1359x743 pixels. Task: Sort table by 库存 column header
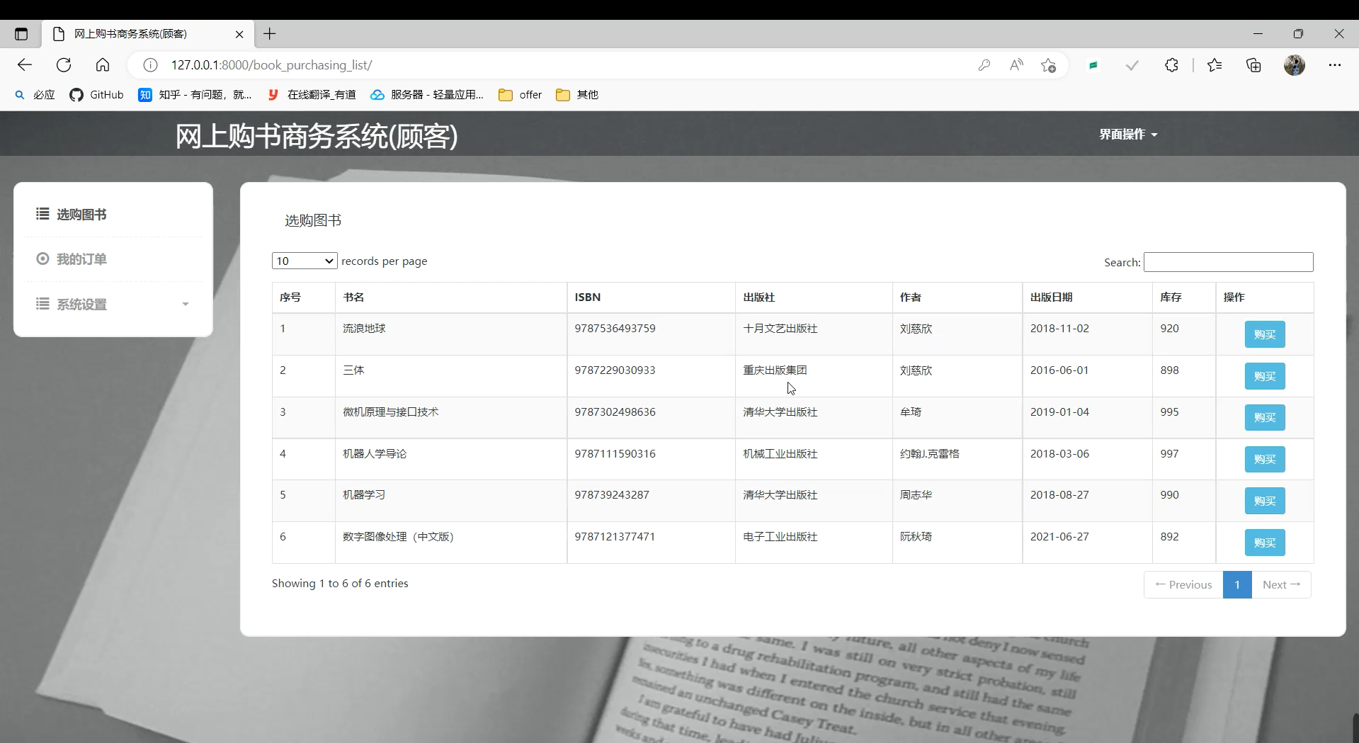point(1184,297)
